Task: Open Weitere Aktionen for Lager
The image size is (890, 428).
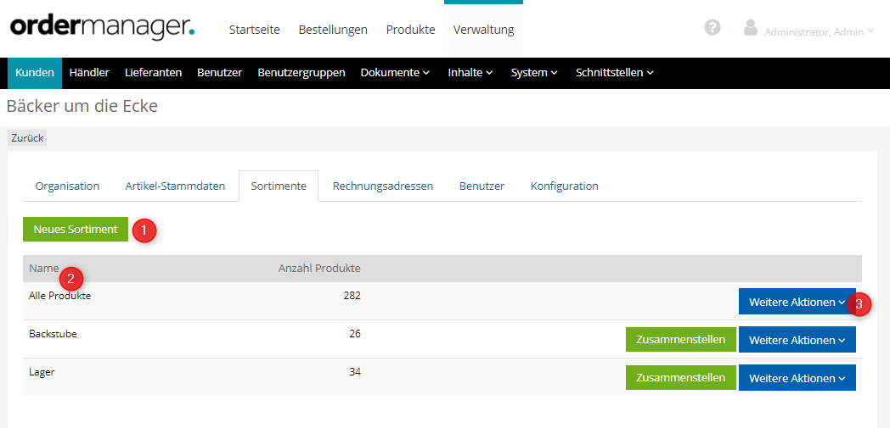Action: (x=797, y=378)
